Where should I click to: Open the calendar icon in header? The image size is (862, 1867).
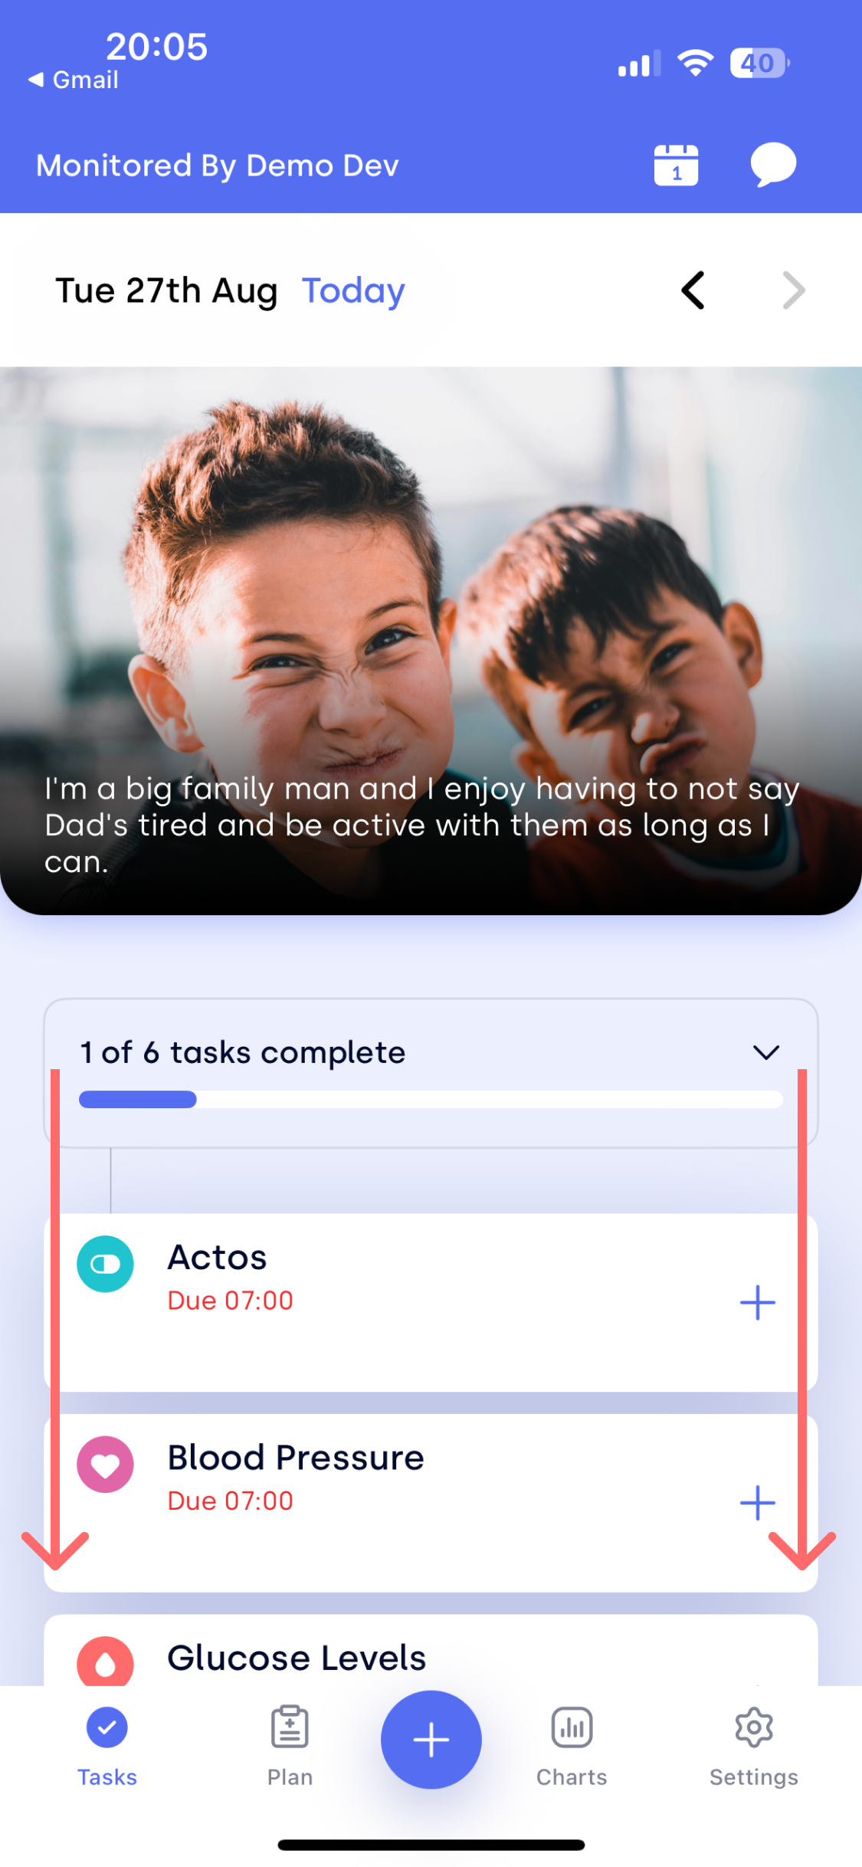point(676,165)
